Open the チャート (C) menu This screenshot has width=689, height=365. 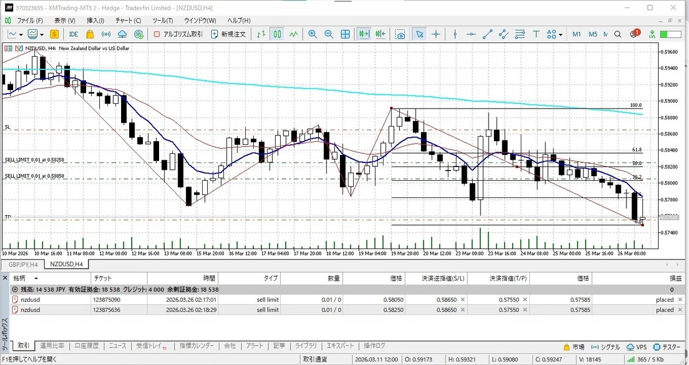click(x=129, y=20)
